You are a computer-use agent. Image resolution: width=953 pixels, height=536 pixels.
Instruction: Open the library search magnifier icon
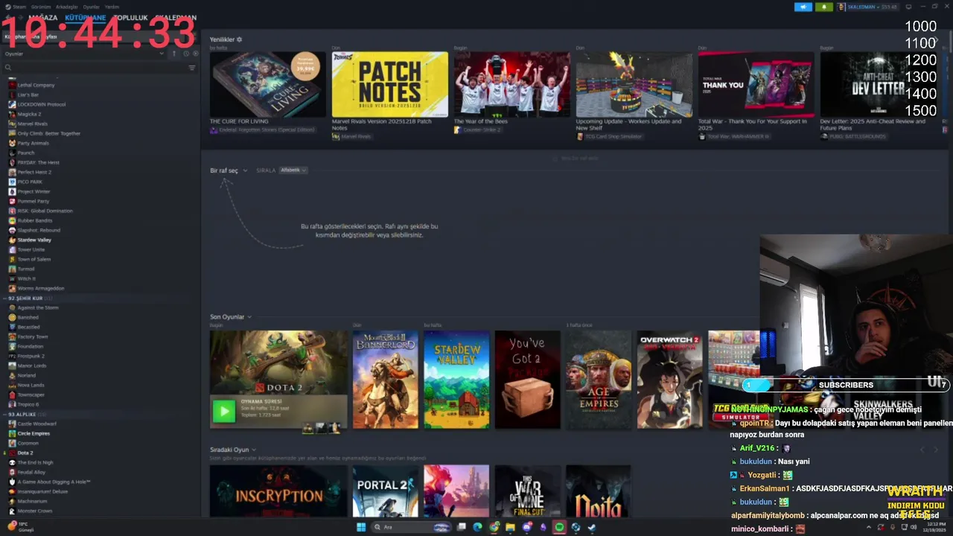point(8,68)
